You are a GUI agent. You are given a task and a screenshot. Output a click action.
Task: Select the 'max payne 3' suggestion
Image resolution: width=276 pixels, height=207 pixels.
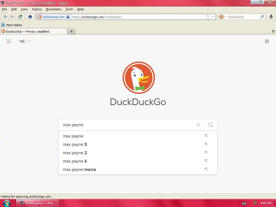pyautogui.click(x=138, y=144)
